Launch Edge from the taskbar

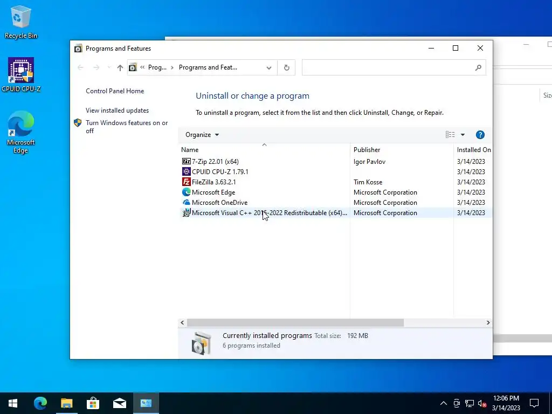coord(40,403)
